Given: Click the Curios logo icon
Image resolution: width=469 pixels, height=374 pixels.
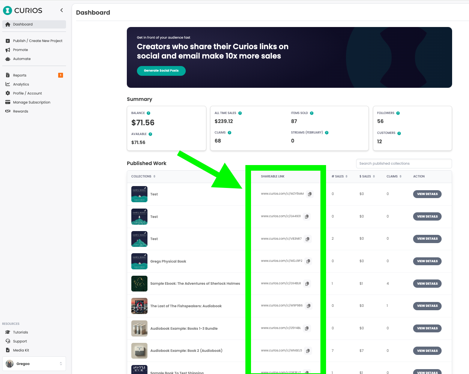Looking at the screenshot, I should click(x=8, y=10).
